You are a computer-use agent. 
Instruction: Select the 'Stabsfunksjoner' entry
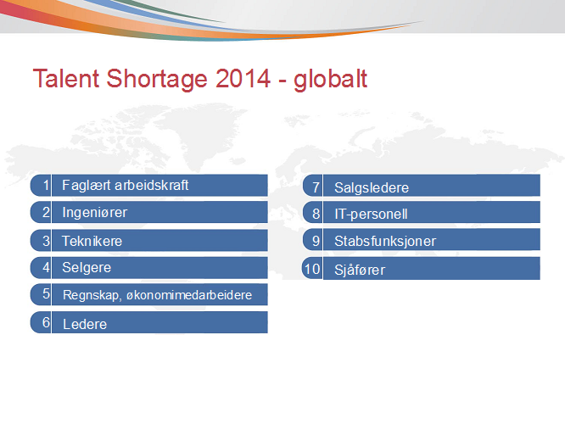432,239
